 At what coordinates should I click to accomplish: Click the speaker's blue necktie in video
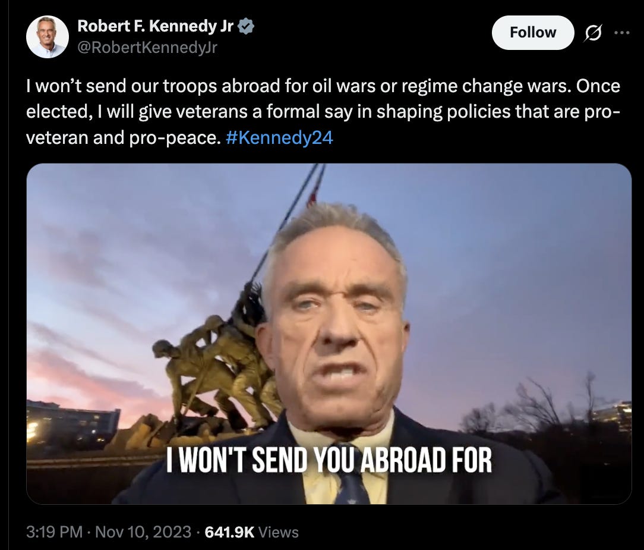pyautogui.click(x=352, y=488)
